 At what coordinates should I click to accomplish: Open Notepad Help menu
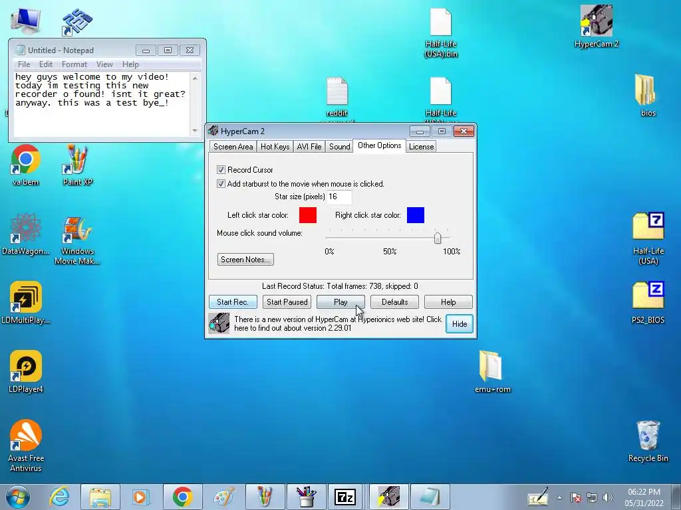point(130,64)
